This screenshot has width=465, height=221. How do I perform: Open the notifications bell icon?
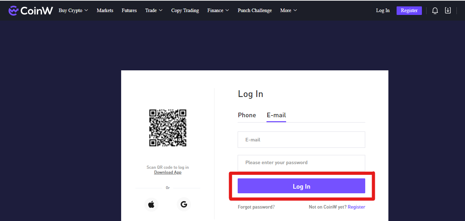[435, 11]
